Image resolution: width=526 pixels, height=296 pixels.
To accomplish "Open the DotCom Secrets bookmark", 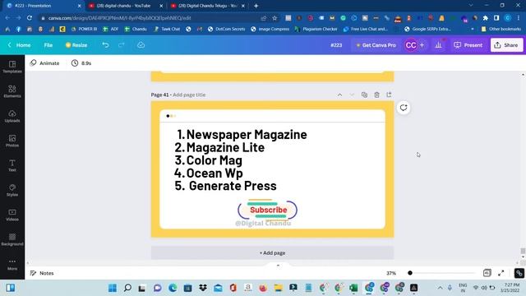I will [x=227, y=29].
